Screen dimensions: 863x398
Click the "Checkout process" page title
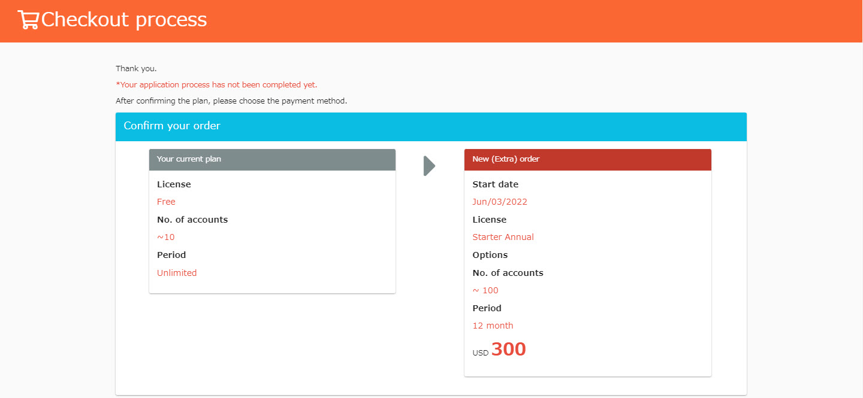tap(123, 20)
